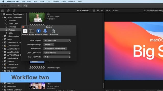Viewport: 163px width, 91px height.
Task: Open the View menu
Action: [x=63, y=2]
